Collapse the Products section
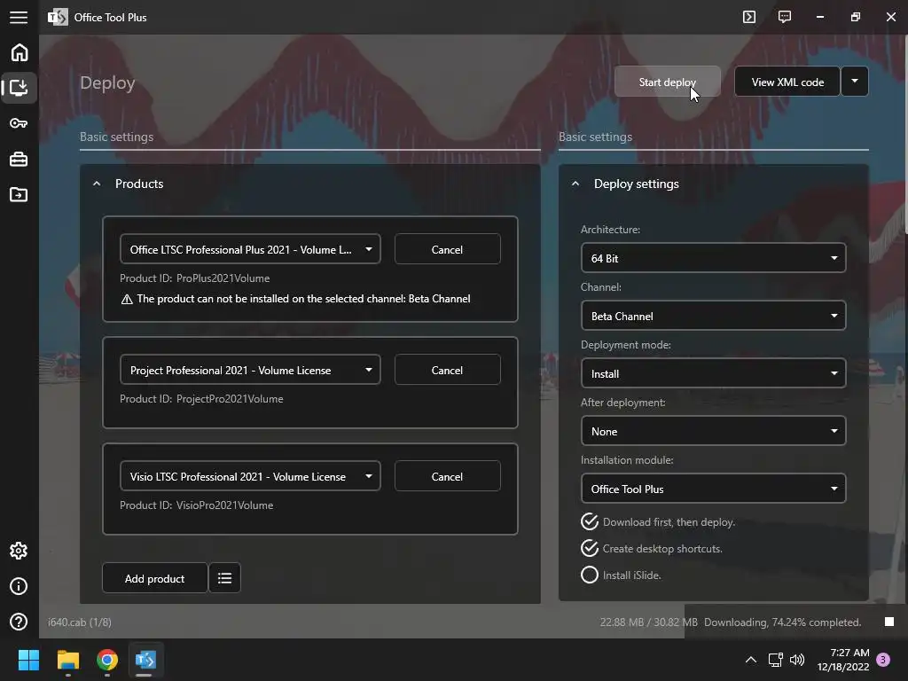Screen dimensions: 908x681 click(x=97, y=184)
